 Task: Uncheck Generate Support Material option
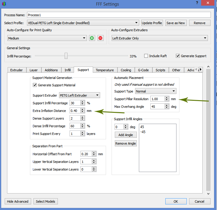click(x=35, y=85)
